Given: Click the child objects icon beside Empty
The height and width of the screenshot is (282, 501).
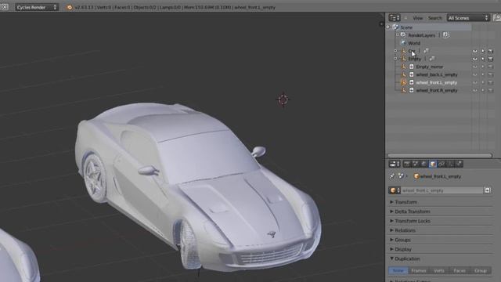Looking at the screenshot, I should pos(431,59).
